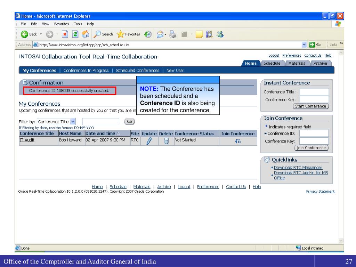The image size is (356, 267).
Task: Click the browser Home house icon
Action: [x=86, y=34]
